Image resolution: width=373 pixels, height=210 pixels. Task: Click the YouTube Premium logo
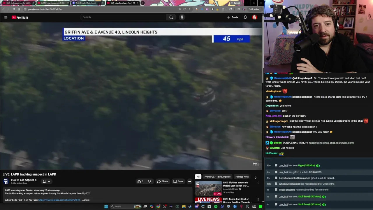pos(20,17)
